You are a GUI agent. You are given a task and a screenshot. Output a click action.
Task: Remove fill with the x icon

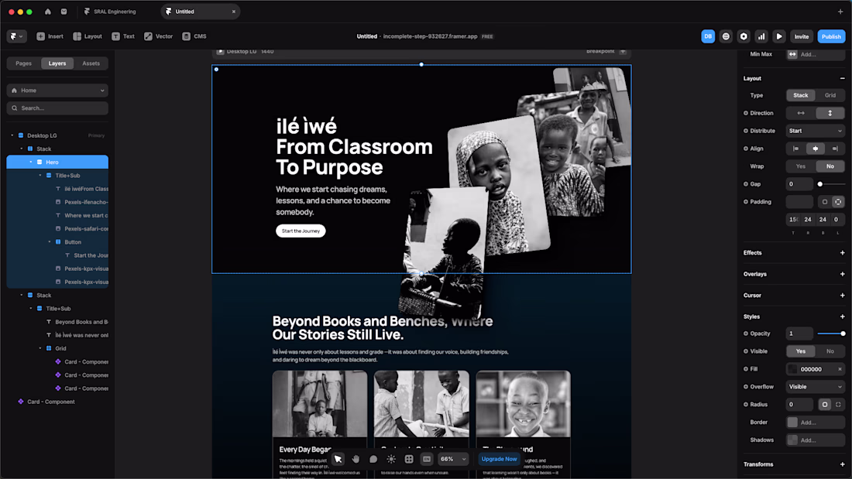(x=840, y=369)
